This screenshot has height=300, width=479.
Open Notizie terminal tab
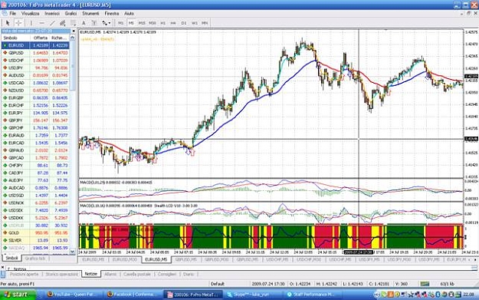(91, 274)
